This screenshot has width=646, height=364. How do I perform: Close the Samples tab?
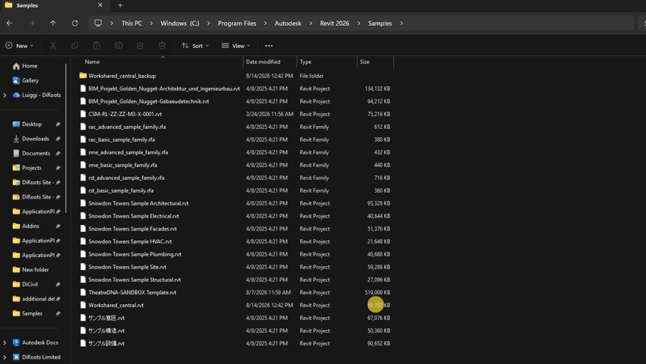coord(100,5)
